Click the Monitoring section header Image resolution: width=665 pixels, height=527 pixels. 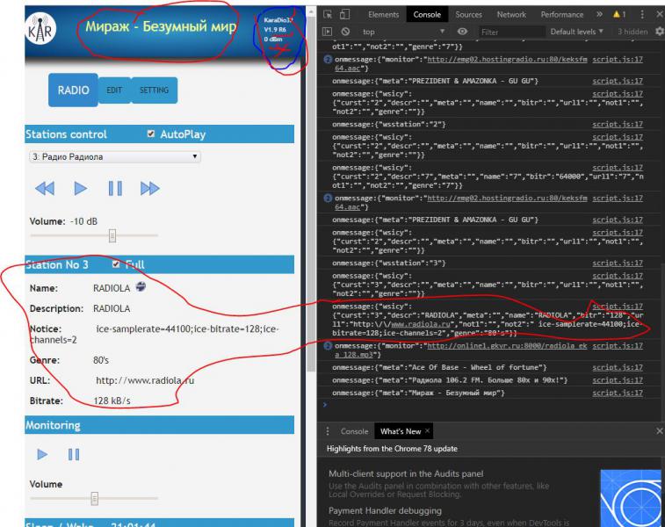coord(53,425)
